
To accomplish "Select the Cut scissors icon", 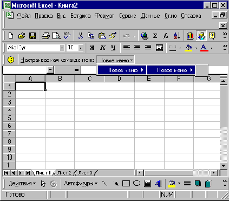I will [x=81, y=36].
